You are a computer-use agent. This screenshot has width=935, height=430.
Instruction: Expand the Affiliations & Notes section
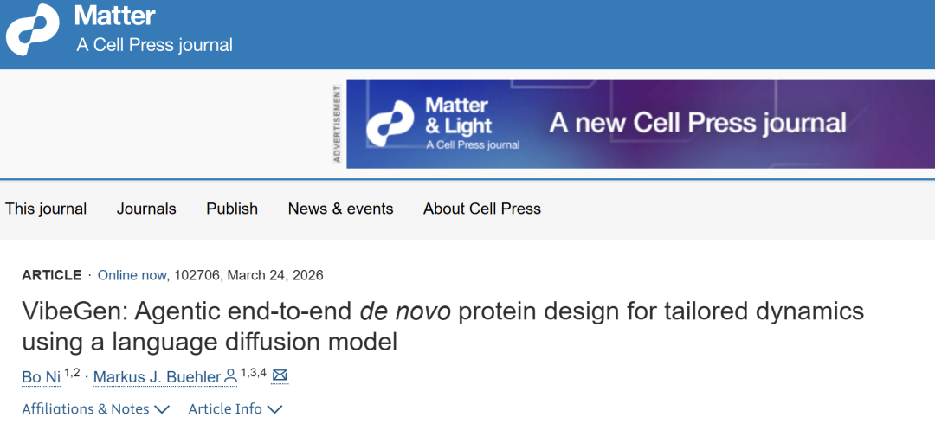pyautogui.click(x=95, y=408)
